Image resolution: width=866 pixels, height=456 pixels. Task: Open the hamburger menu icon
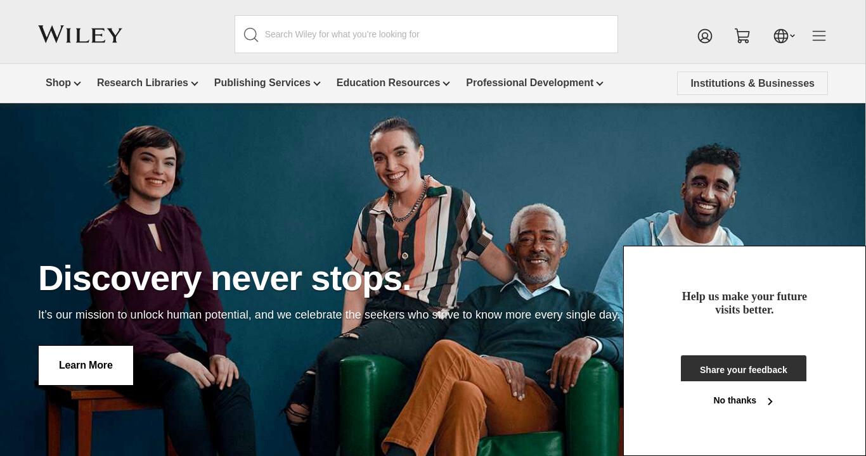click(819, 36)
